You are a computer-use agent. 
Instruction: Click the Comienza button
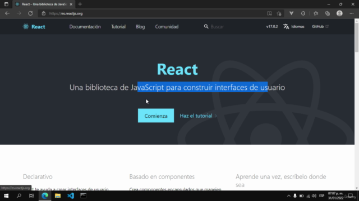156,116
